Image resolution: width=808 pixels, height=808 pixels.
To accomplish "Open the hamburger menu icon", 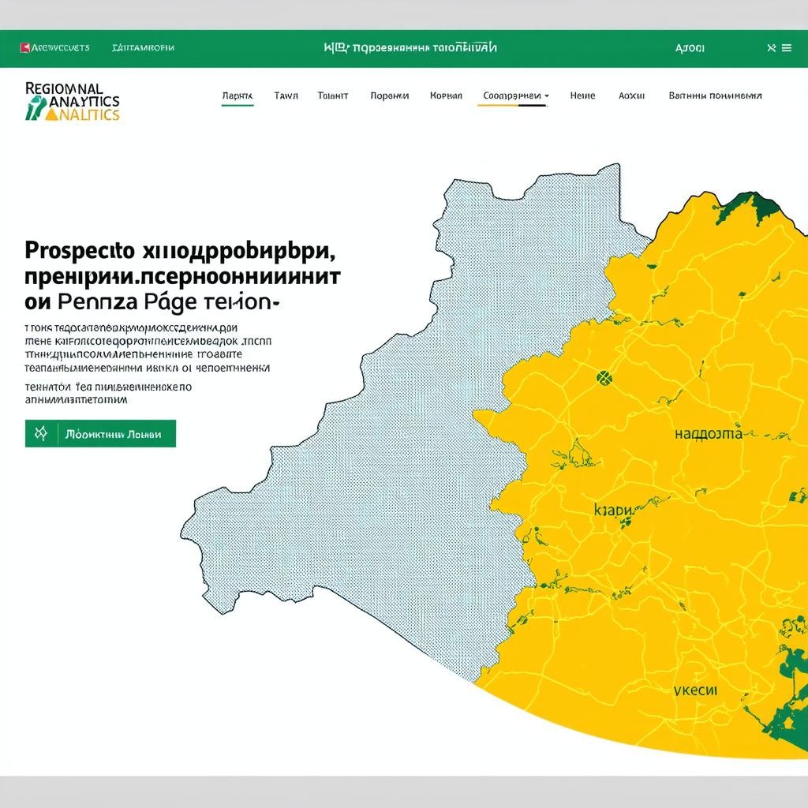I will [786, 48].
